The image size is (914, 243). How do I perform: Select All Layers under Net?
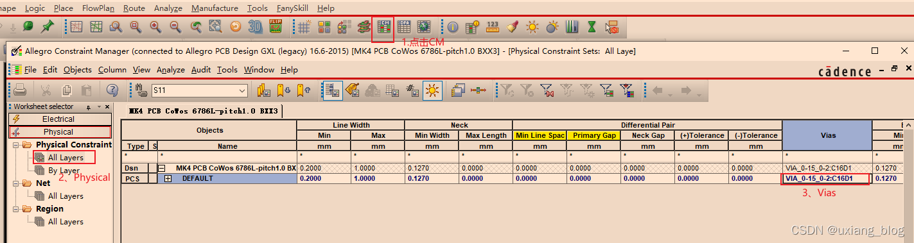point(66,196)
